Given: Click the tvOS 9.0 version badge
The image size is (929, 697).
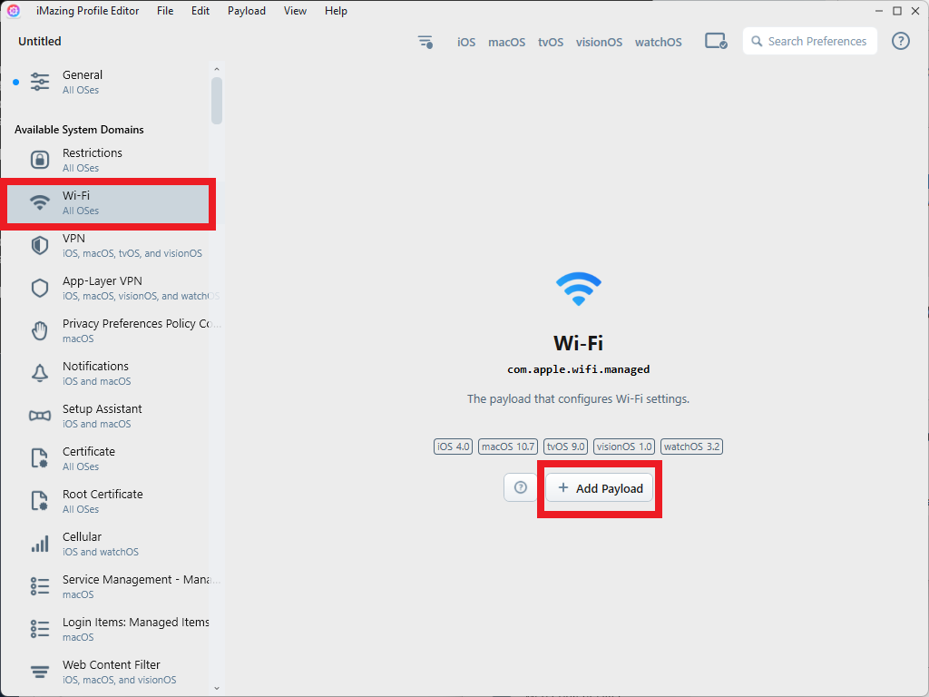Looking at the screenshot, I should (x=565, y=447).
